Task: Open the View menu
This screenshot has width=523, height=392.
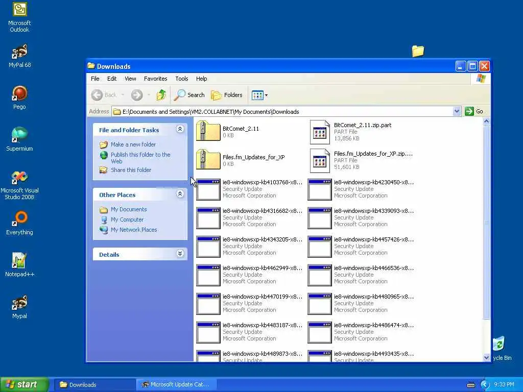Action: (x=130, y=79)
